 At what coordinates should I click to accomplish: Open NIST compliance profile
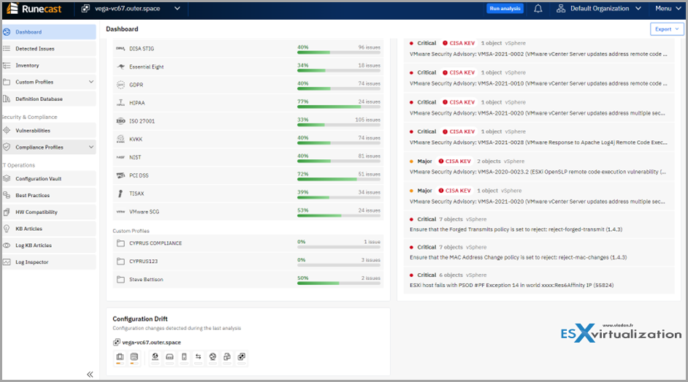pyautogui.click(x=248, y=157)
